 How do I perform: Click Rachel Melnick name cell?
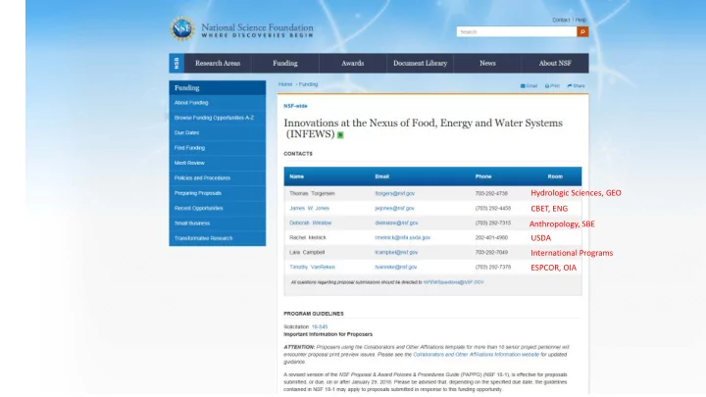pos(308,237)
